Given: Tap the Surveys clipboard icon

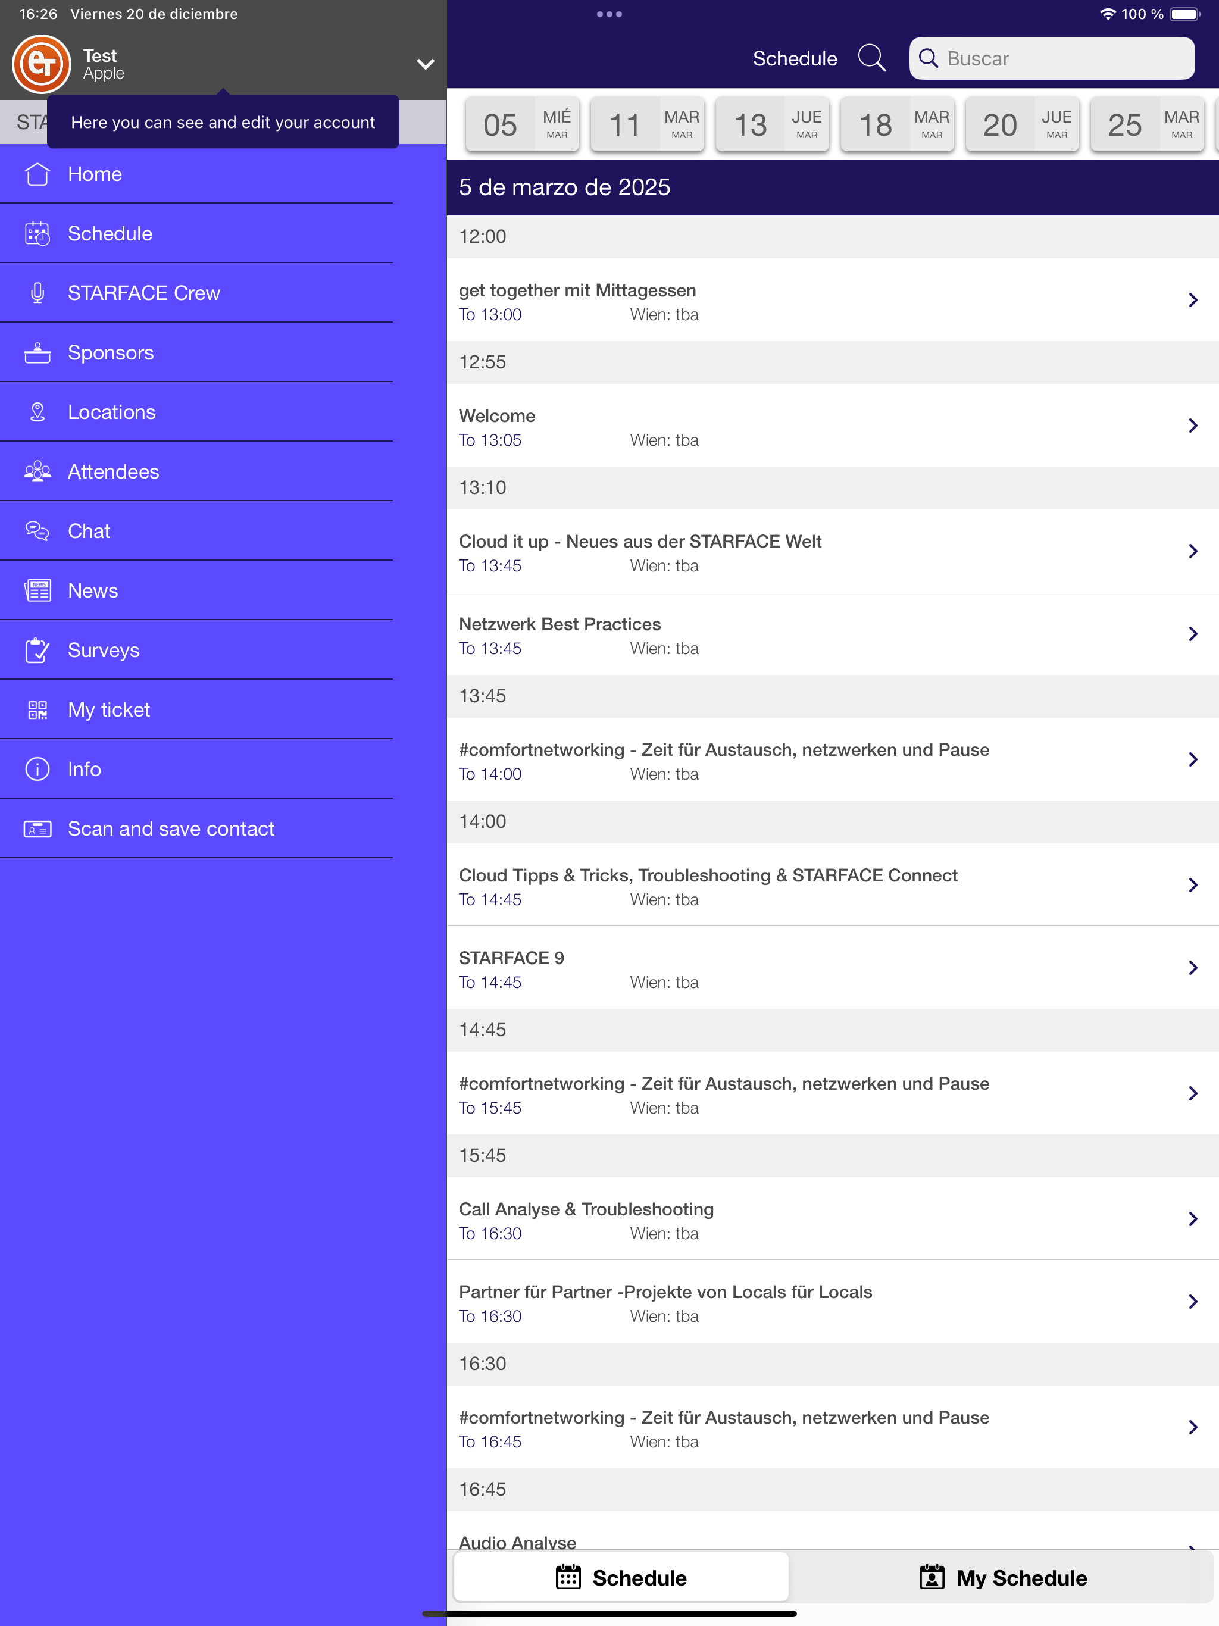Looking at the screenshot, I should 37,651.
